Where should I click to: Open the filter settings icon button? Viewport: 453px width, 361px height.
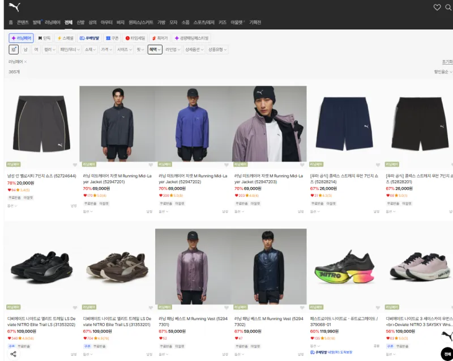[14, 49]
